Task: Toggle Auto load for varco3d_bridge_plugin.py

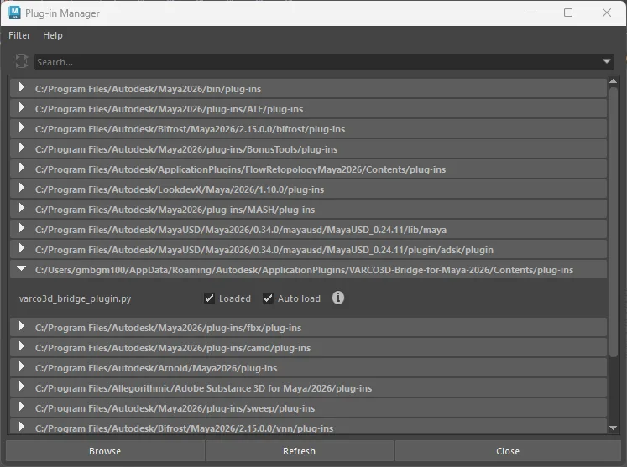Action: coord(268,298)
